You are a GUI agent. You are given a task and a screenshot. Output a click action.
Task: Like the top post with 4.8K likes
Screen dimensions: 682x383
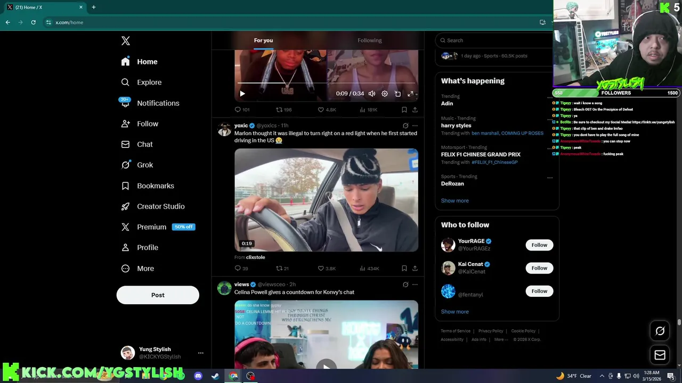tap(327, 110)
